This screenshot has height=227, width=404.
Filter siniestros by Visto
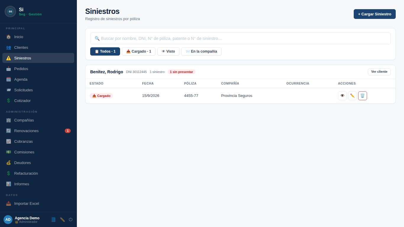(168, 51)
